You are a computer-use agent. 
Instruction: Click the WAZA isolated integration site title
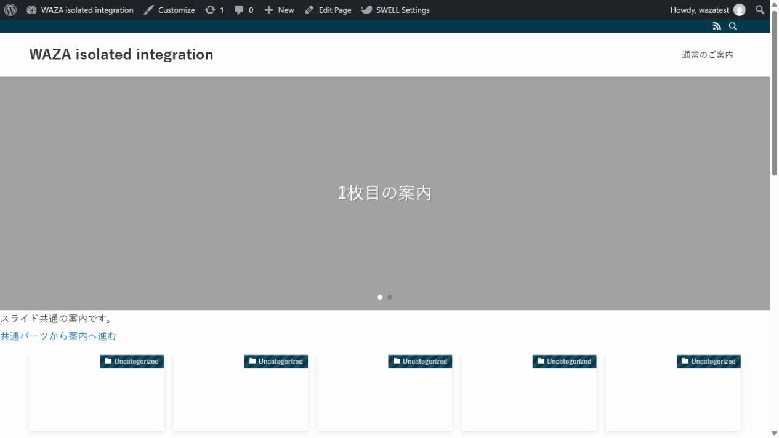click(121, 54)
